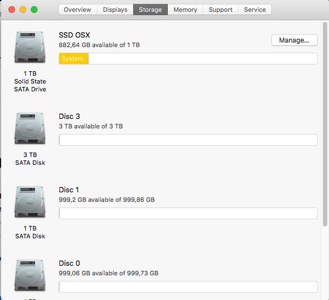The height and width of the screenshot is (300, 329).
Task: Click the red close window button
Action: (12, 10)
